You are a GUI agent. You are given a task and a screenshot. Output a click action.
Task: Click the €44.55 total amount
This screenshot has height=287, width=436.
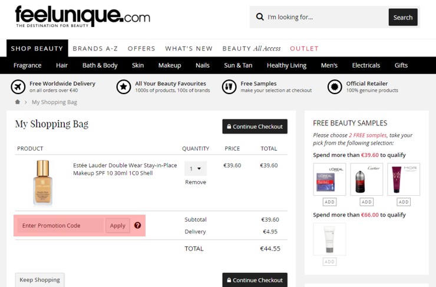point(270,249)
